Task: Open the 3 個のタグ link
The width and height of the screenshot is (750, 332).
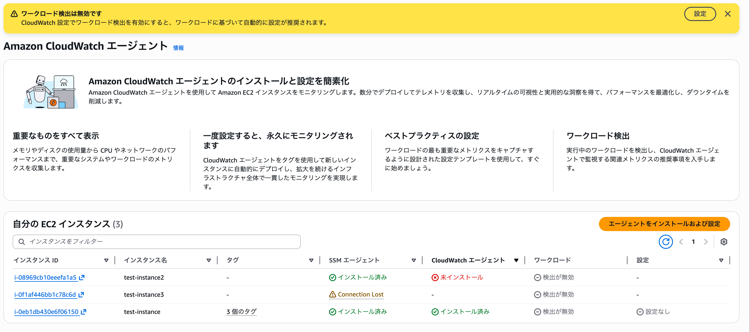Action: coord(241,312)
